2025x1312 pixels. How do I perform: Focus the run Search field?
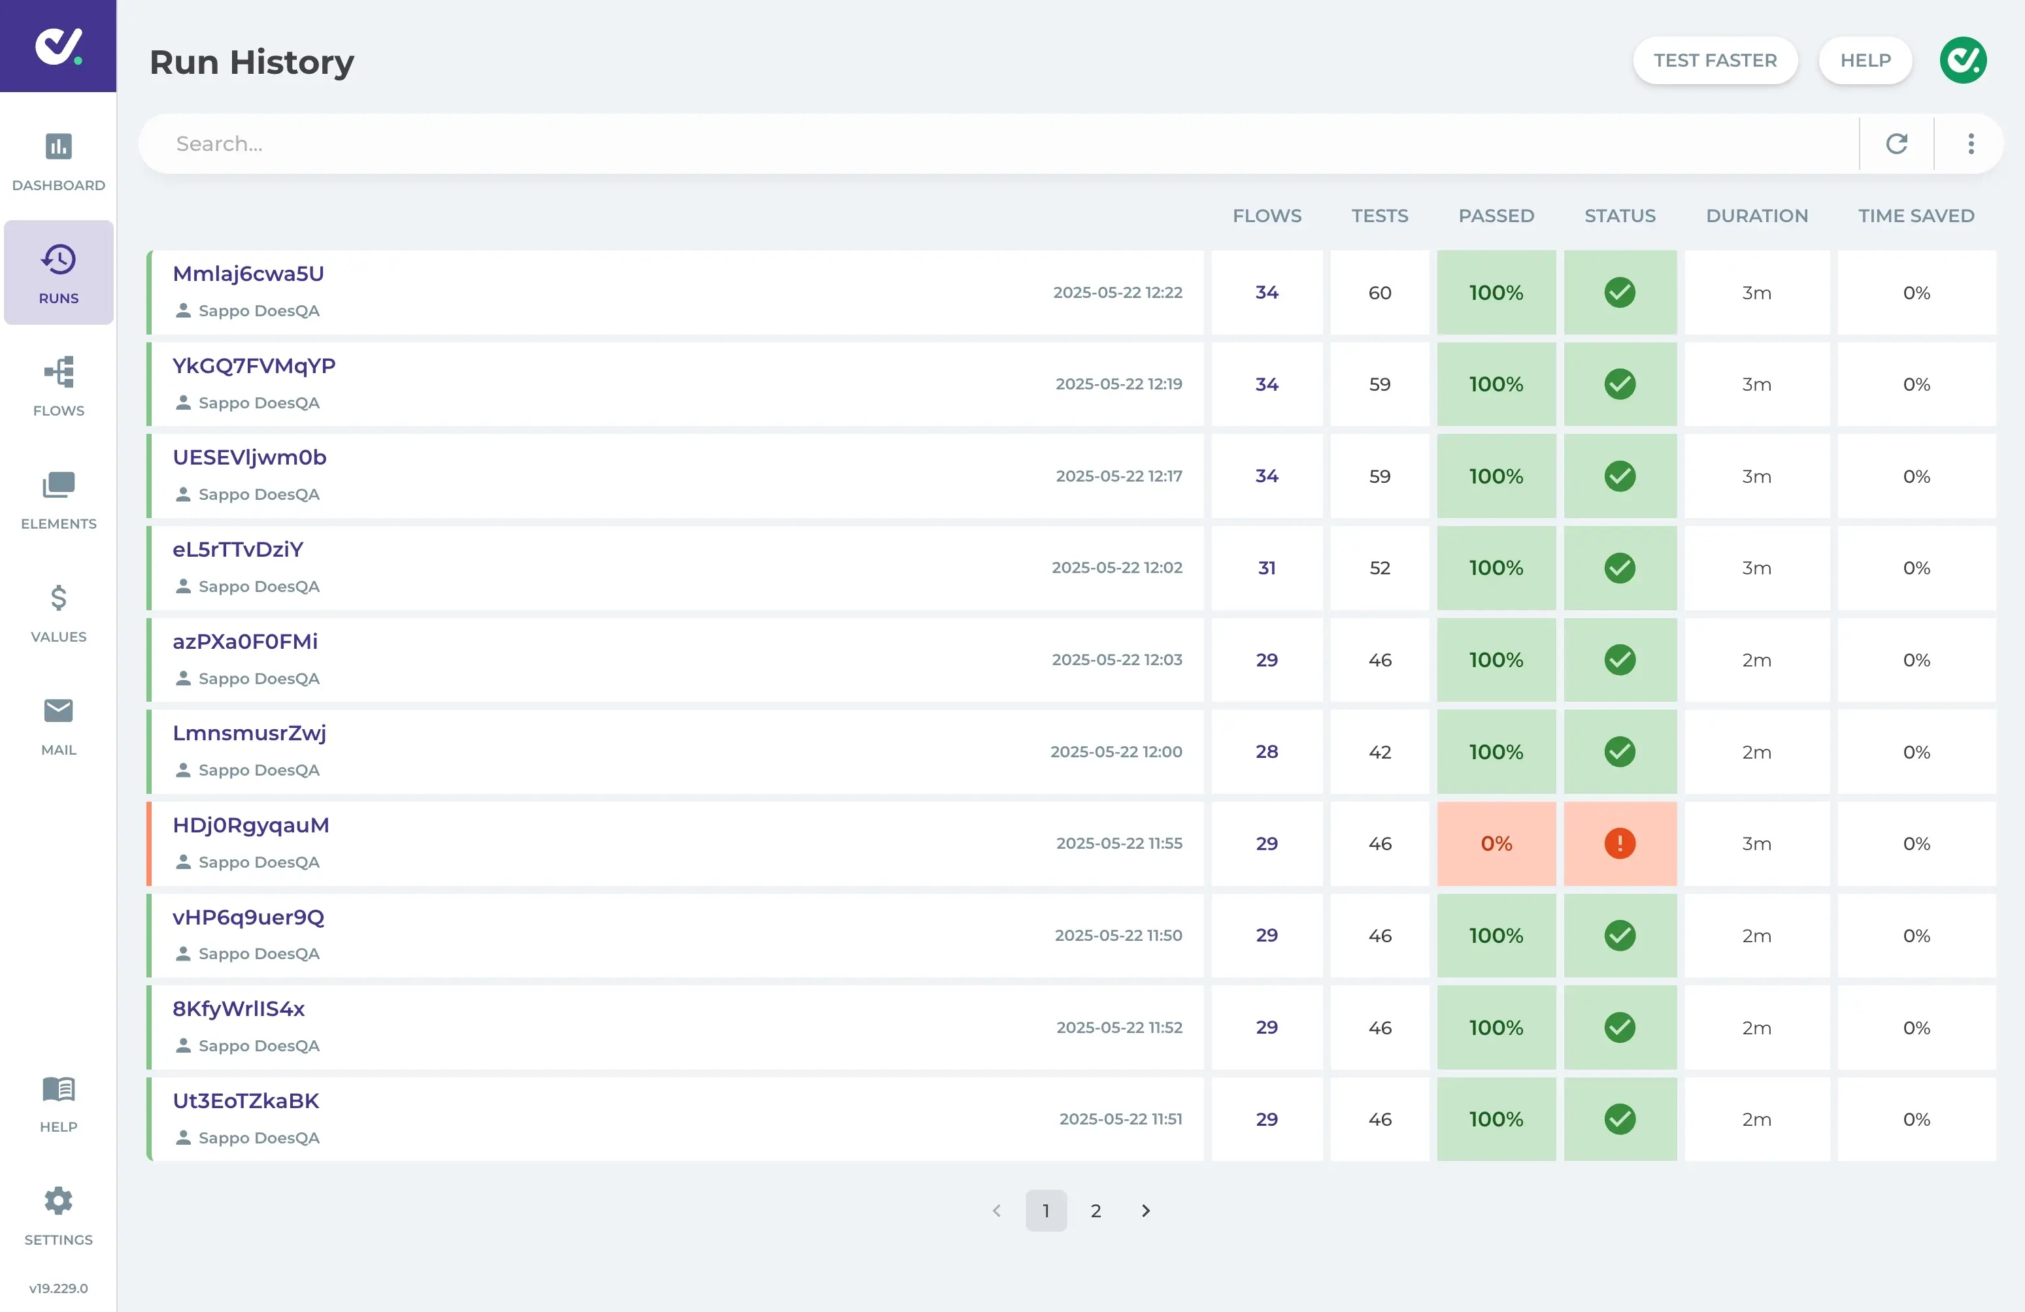(999, 144)
